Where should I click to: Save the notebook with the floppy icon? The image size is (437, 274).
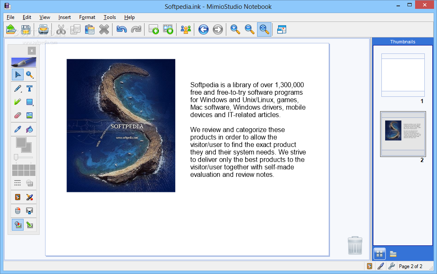26,29
